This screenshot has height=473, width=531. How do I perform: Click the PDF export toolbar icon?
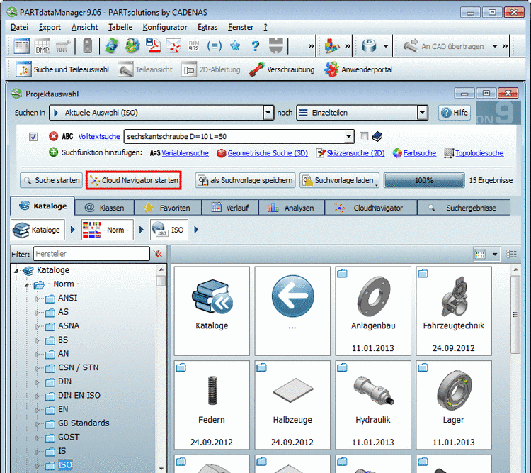153,46
